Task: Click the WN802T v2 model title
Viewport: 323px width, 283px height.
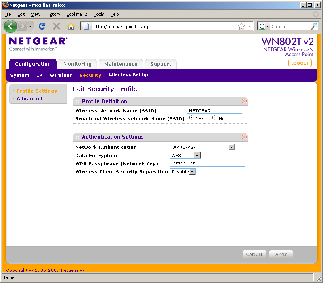Action: tap(287, 42)
